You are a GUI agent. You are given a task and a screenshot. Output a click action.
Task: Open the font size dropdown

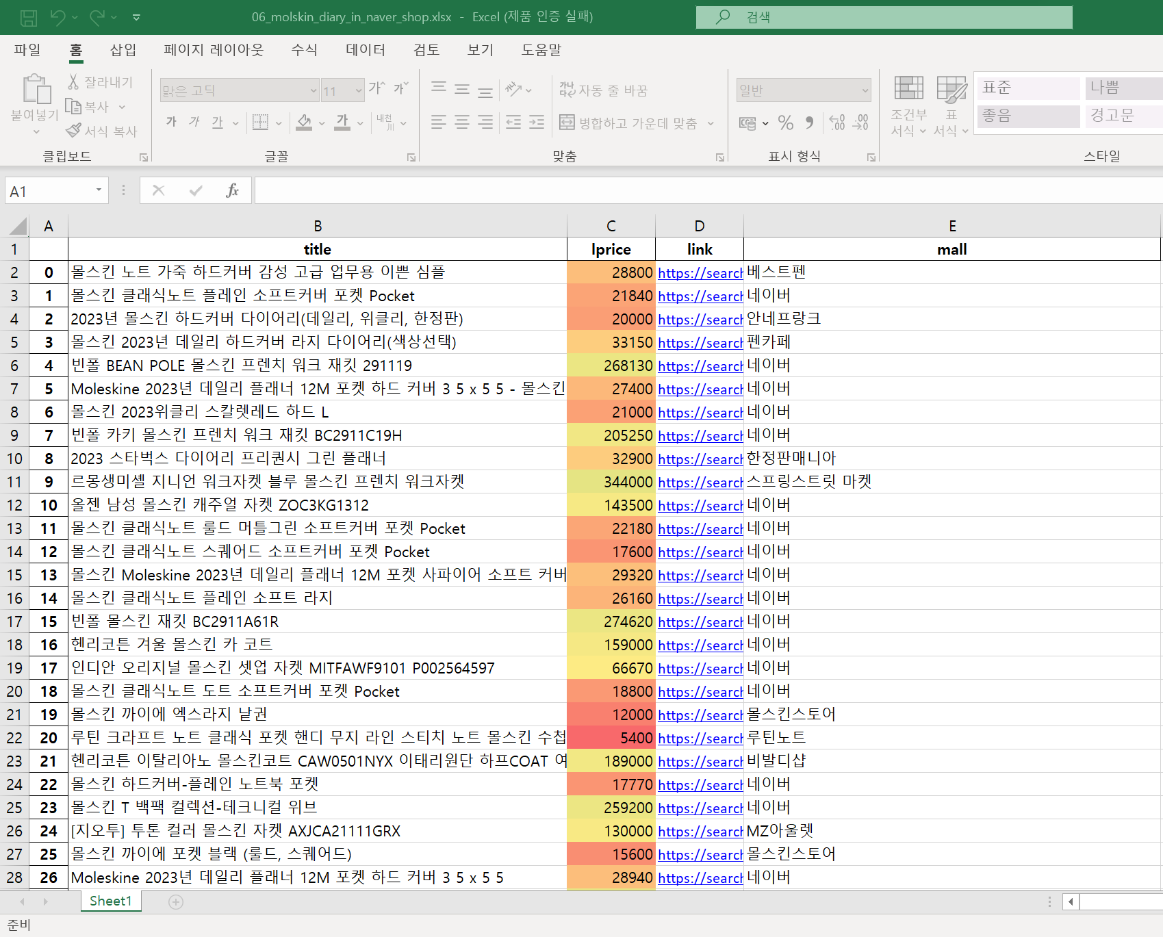click(x=359, y=90)
